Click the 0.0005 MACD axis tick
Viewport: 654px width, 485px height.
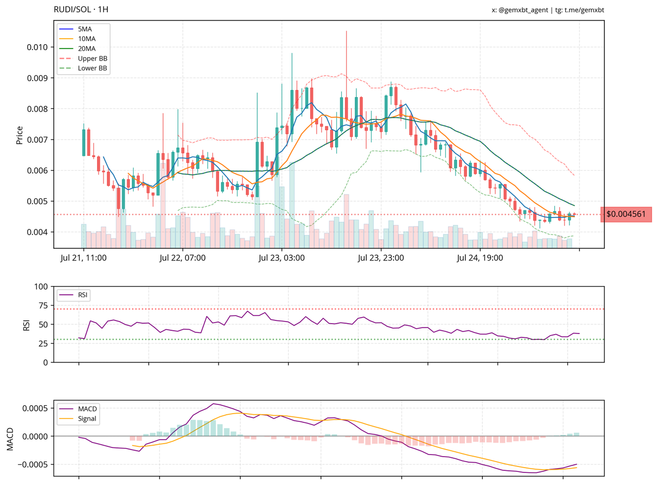35,409
